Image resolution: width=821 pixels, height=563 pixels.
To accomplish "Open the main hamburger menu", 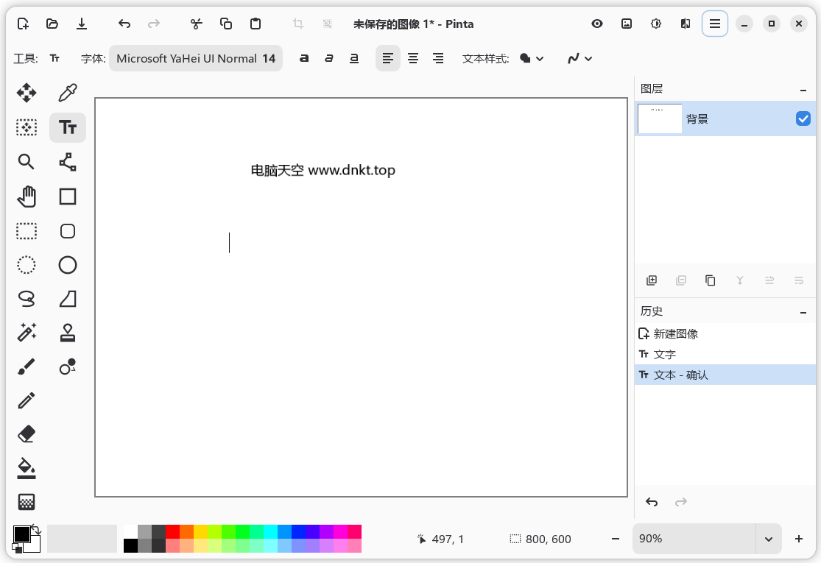I will pos(715,24).
